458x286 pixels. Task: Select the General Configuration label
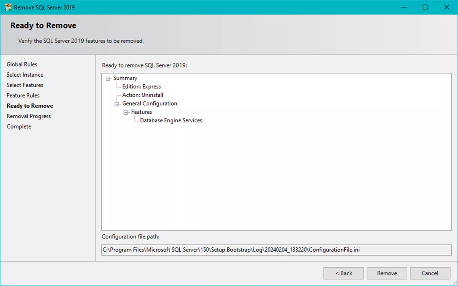coord(150,104)
